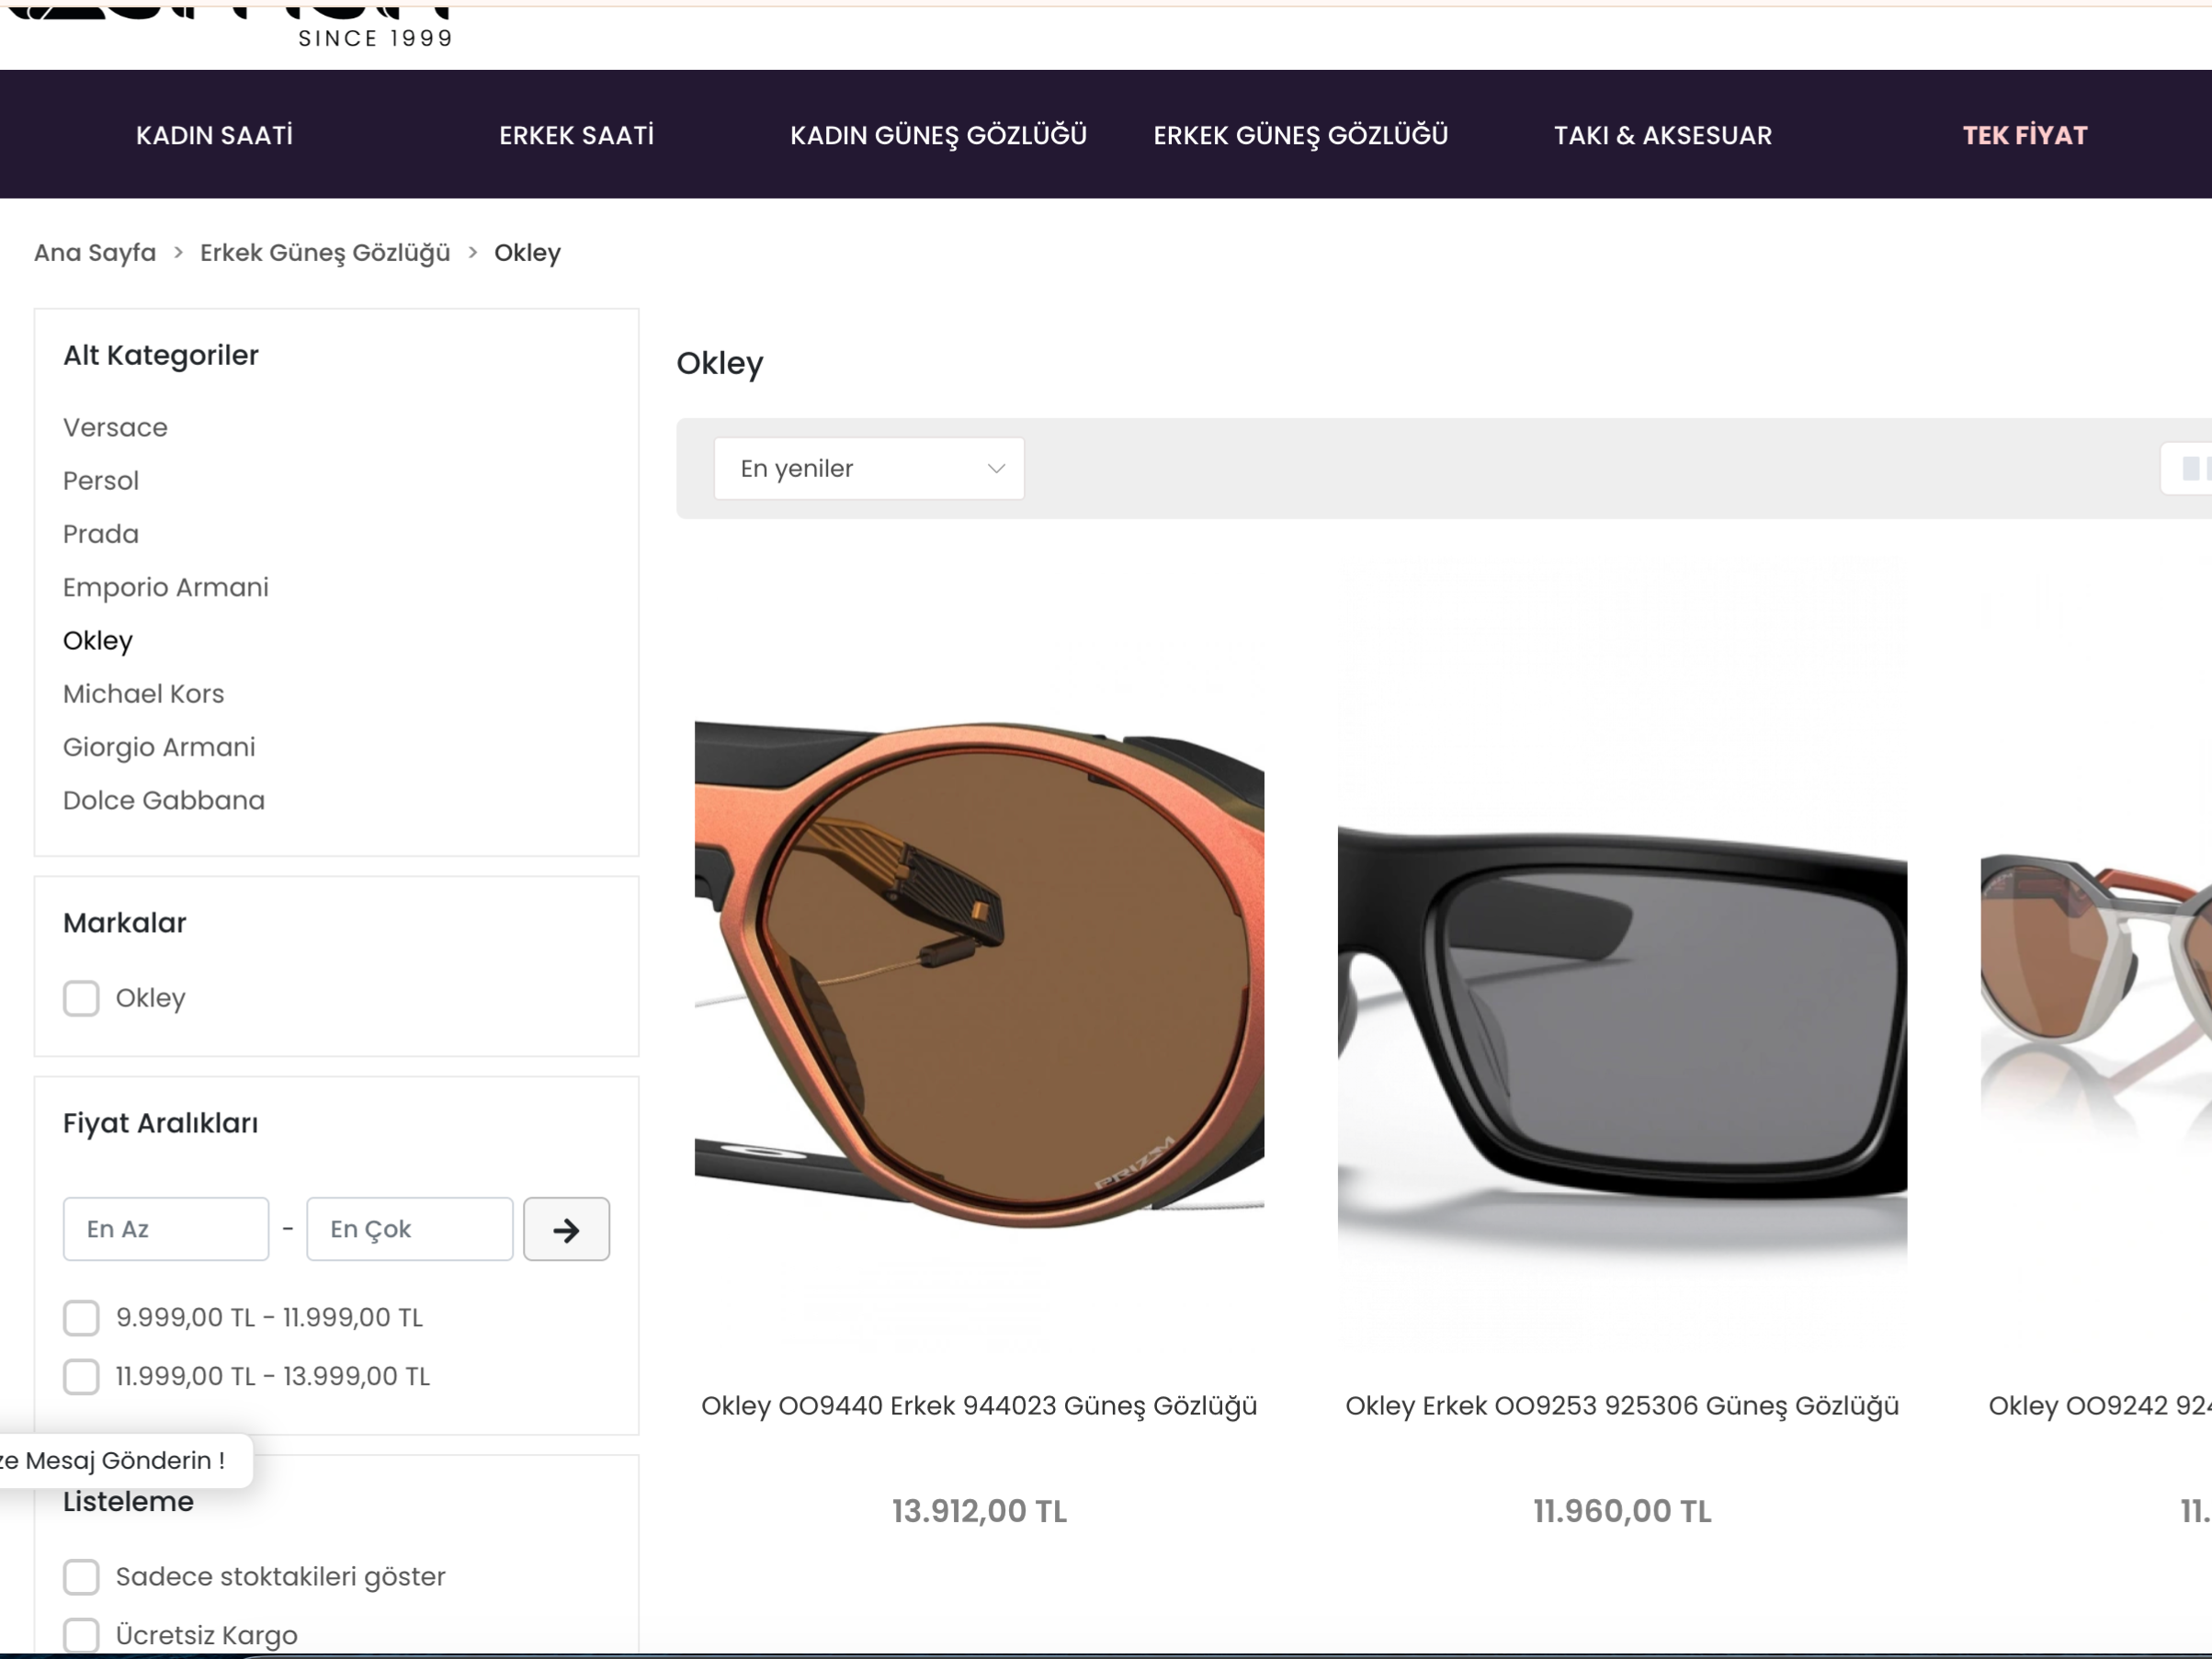This screenshot has height=1659, width=2212.
Task: Click the Okley page title
Action: click(720, 364)
